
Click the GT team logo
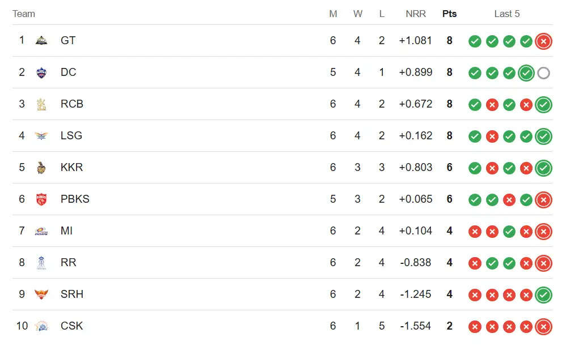41,40
